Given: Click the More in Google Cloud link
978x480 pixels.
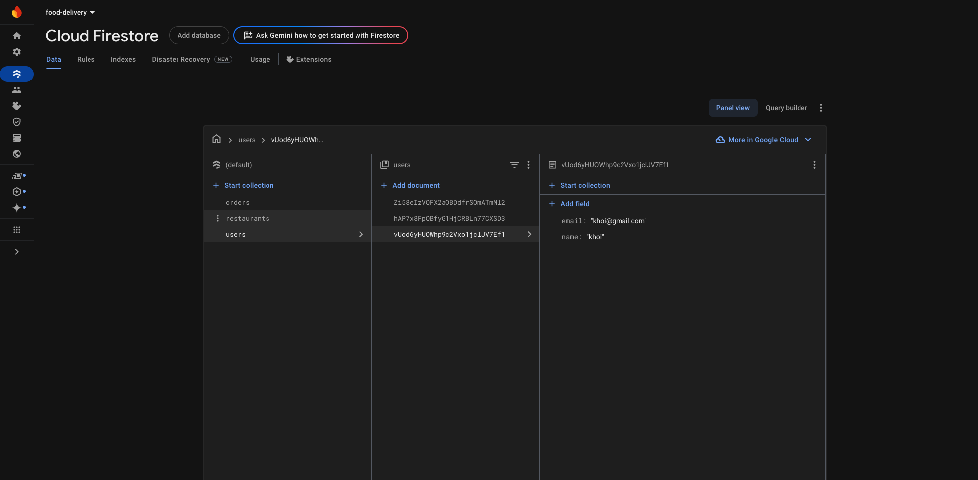Looking at the screenshot, I should (763, 140).
